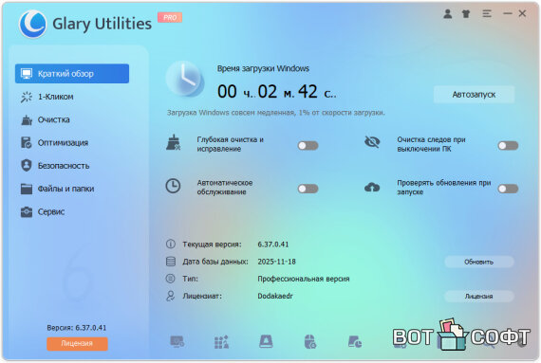
Task: Open the 1-Кликом sidebar section
Action: [72, 97]
